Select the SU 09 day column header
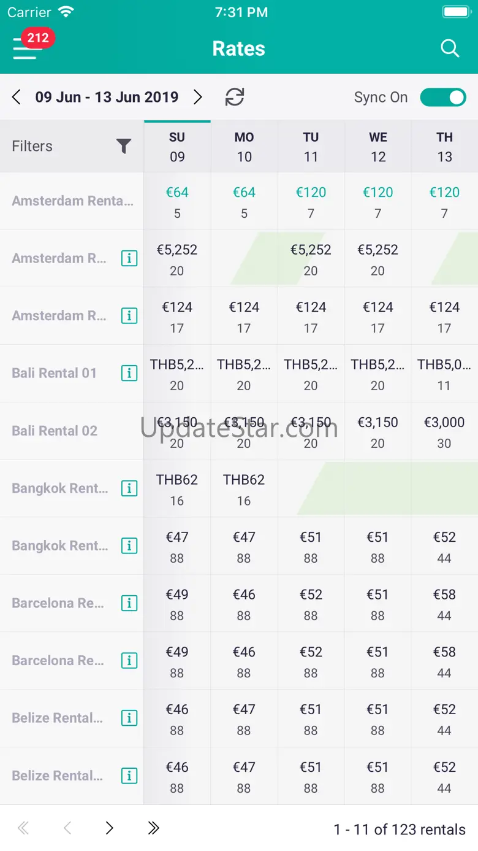478x851 pixels. pos(177,147)
